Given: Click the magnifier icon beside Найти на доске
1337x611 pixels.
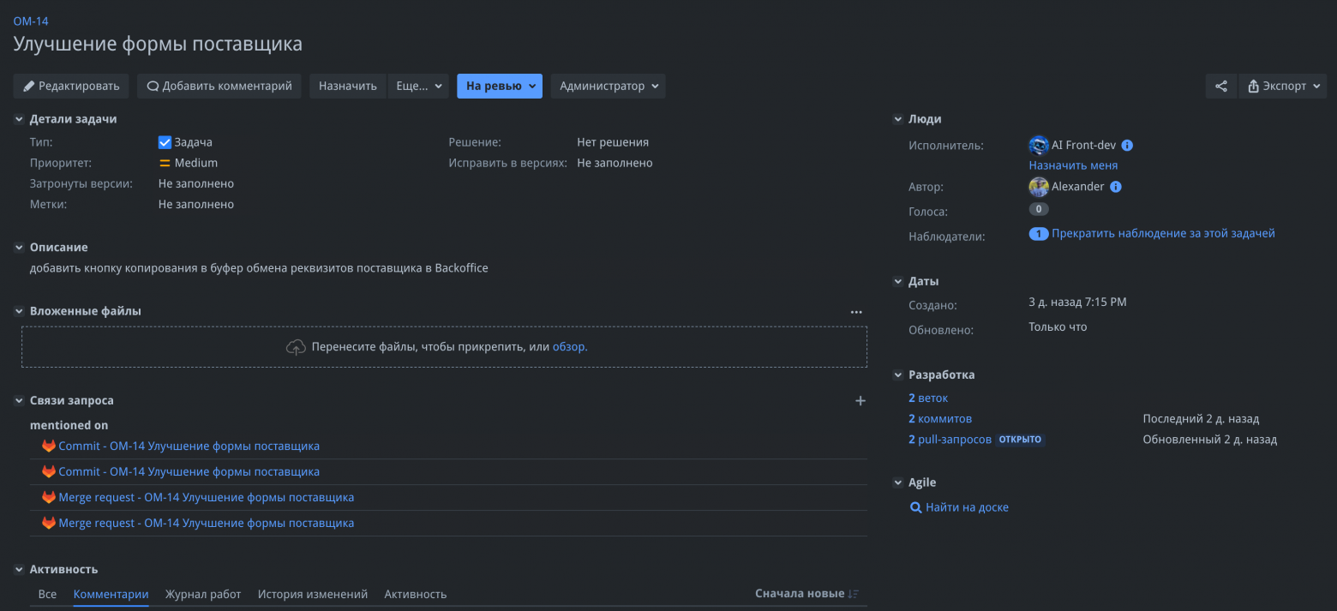Looking at the screenshot, I should click(915, 507).
